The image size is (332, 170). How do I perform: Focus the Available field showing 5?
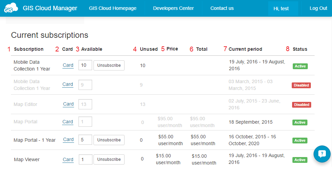click(x=85, y=140)
